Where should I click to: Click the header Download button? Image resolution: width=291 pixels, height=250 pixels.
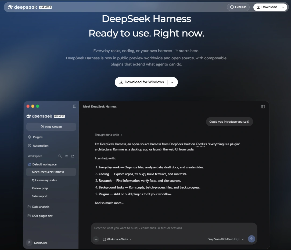point(267,7)
